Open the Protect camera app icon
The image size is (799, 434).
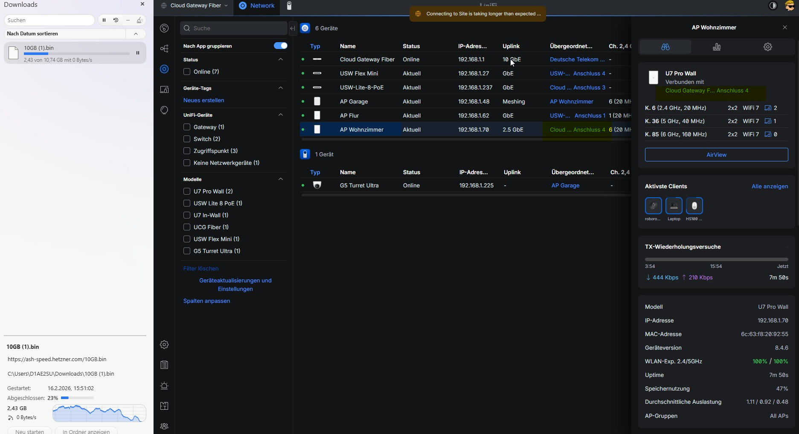click(289, 6)
